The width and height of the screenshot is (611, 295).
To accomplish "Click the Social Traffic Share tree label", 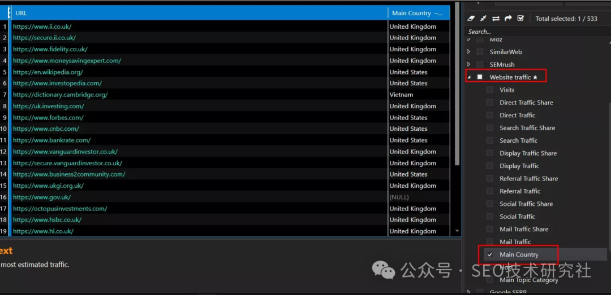I will tap(527, 204).
